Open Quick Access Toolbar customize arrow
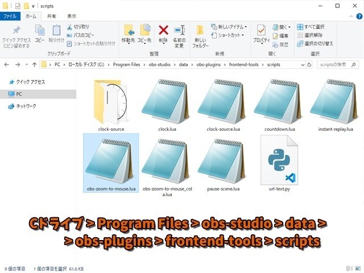The image size is (364, 273). point(33,6)
